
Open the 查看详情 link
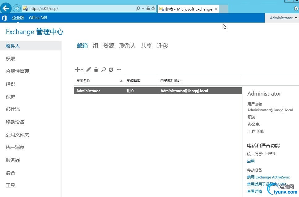point(254,191)
